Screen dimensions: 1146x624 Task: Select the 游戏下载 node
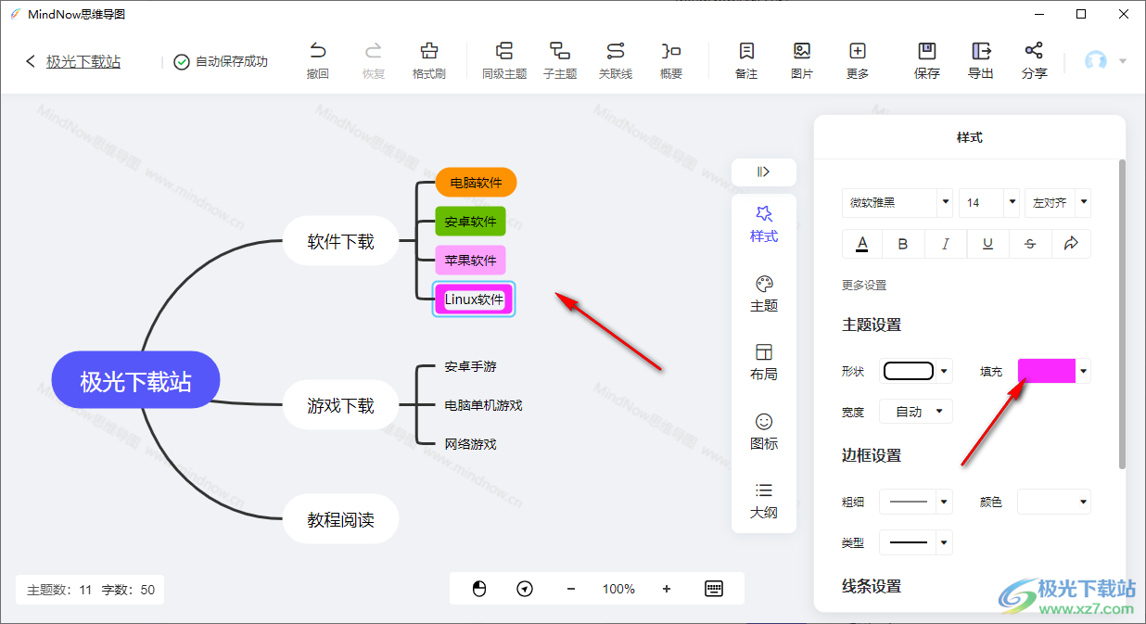tap(340, 405)
